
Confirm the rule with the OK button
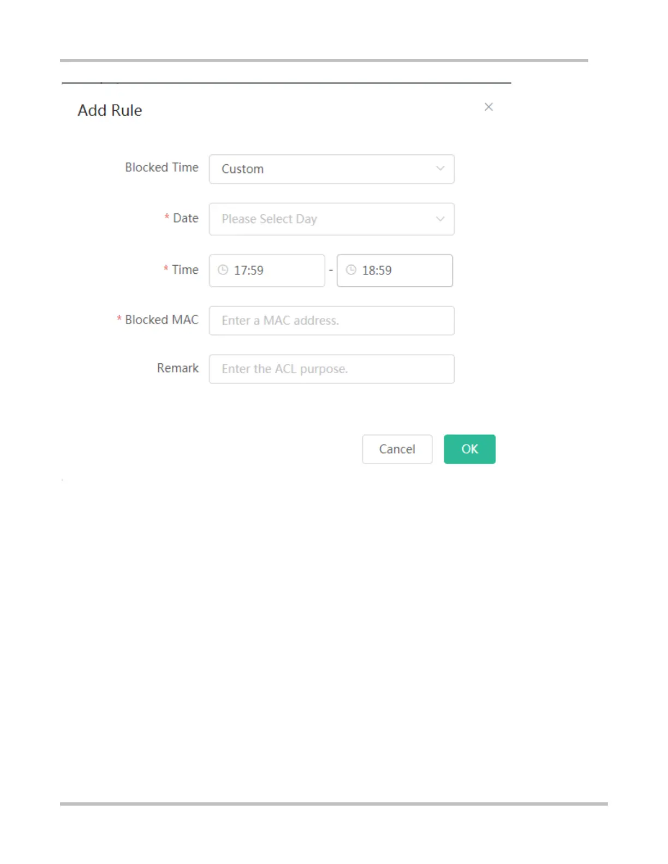[469, 449]
